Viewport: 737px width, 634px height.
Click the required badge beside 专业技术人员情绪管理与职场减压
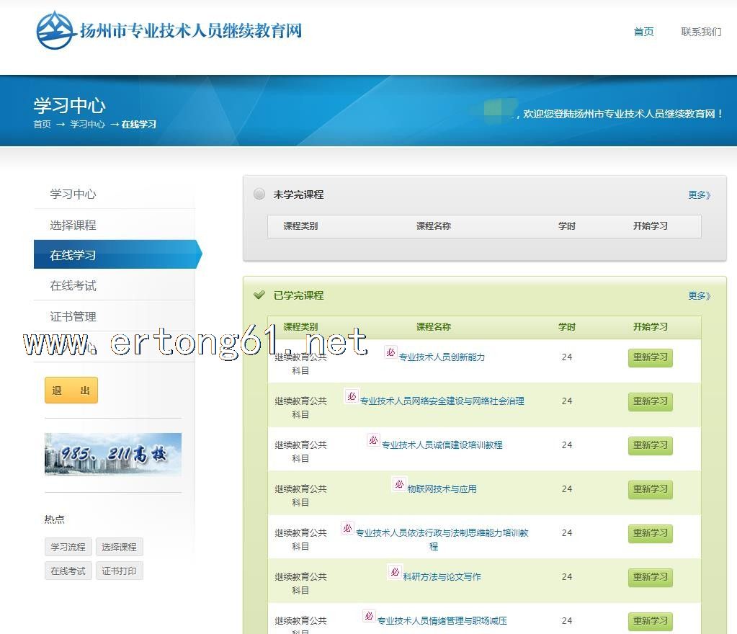tap(369, 616)
